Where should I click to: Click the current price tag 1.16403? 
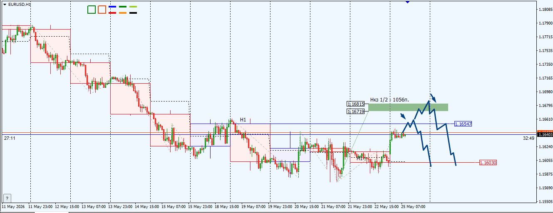coord(545,134)
